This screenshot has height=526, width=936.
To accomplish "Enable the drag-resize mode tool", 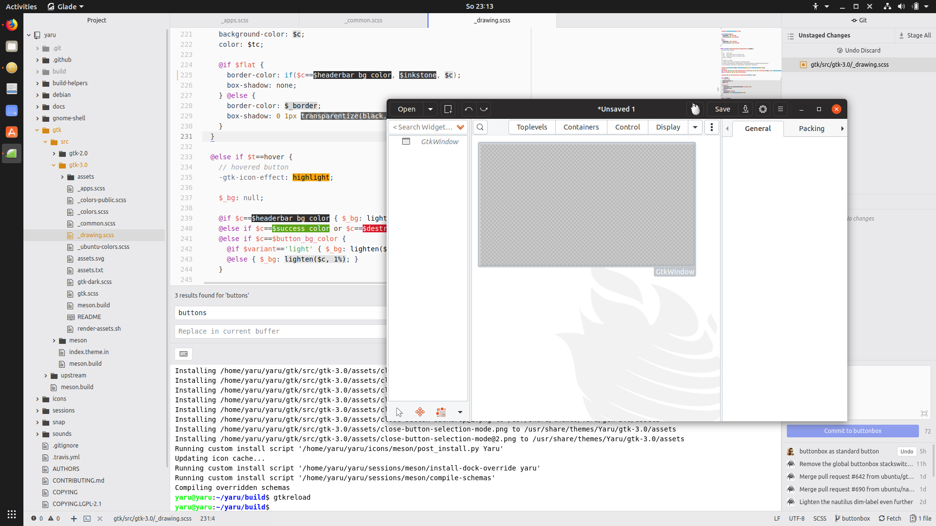I will (420, 413).
